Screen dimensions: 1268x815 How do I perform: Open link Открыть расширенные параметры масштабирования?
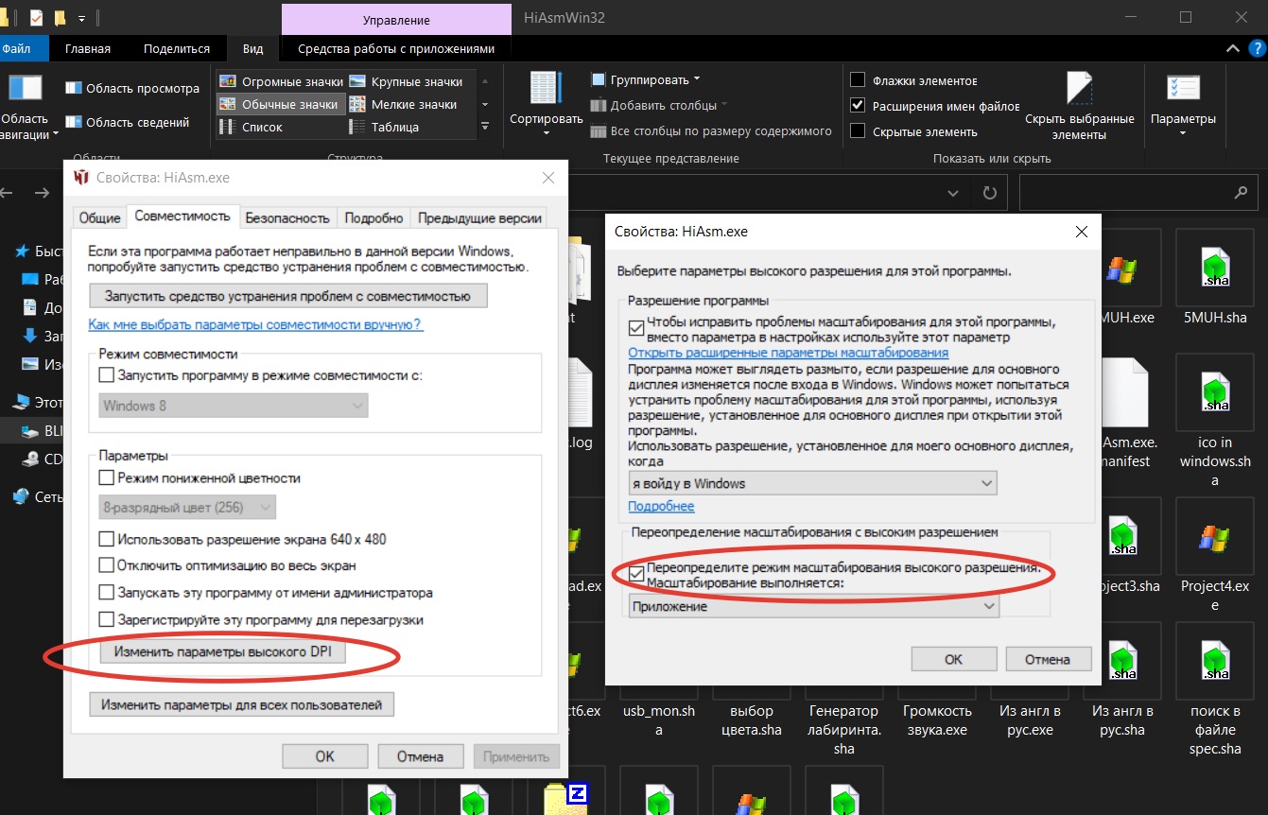(789, 353)
